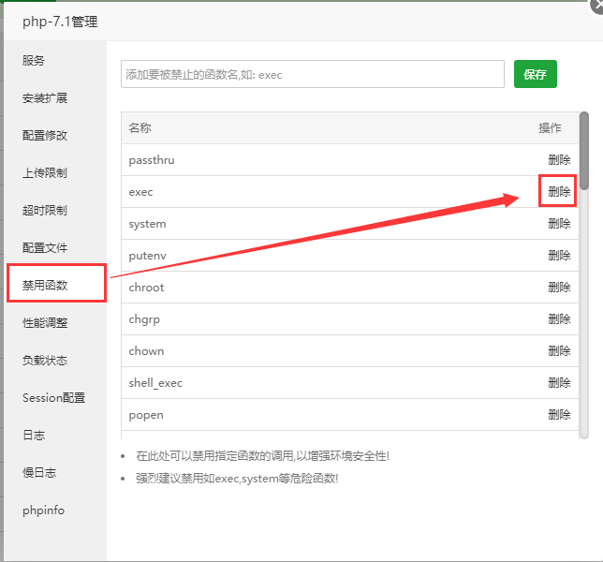The image size is (603, 562).
Task: Click the function name input field
Action: click(312, 74)
